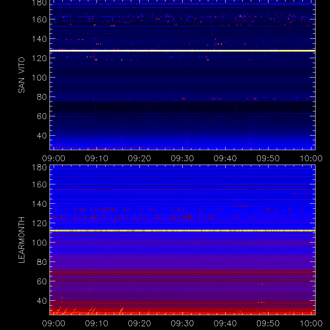This screenshot has height=330, width=330.
Task: Select the 180 tick label on LEARMONTH axis
Action: 39,167
